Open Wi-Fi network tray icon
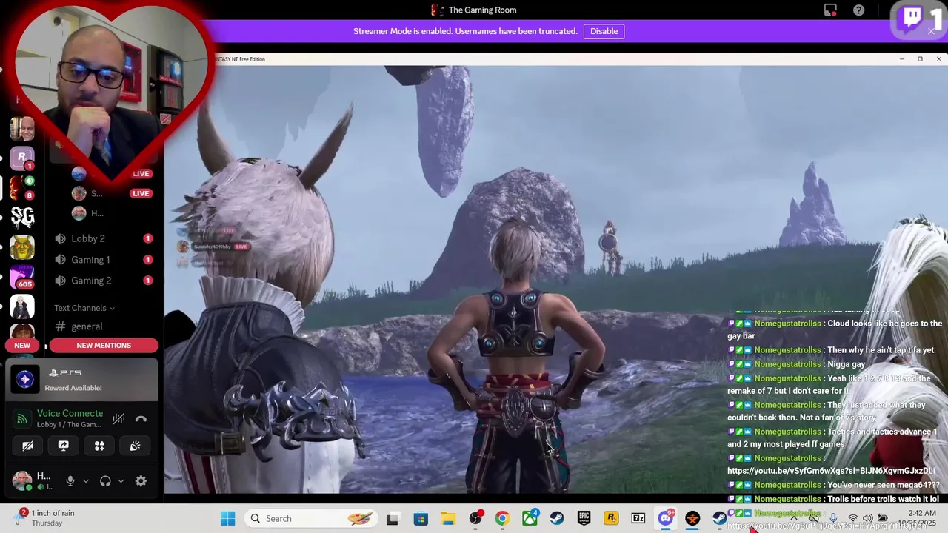948x533 pixels. pyautogui.click(x=852, y=518)
